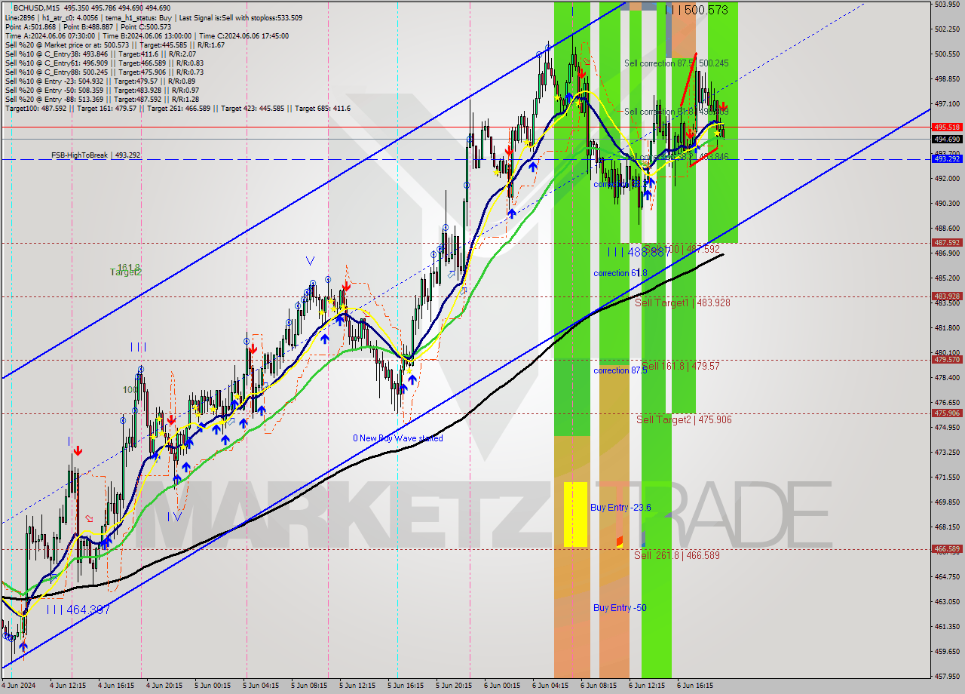
Task: Select the FSB-HighToBreak 493.292 label
Action: pos(96,155)
